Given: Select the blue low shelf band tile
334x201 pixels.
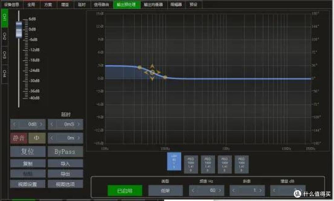Looking at the screenshot, I should click(174, 161).
